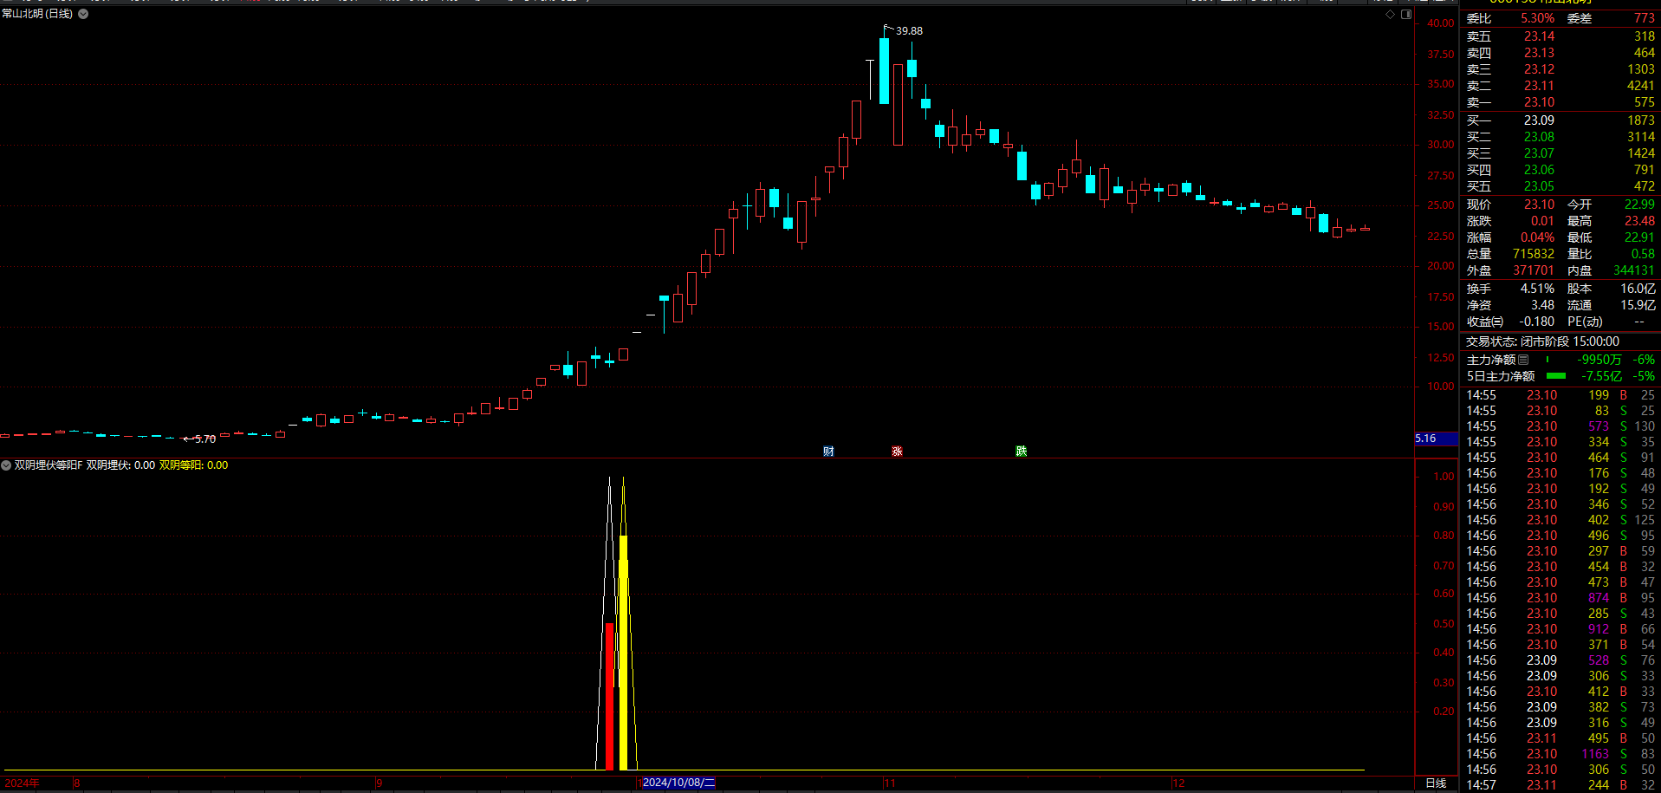Select the 卖三 23.12 order row
Screen dimensions: 1661x793
pos(1560,69)
